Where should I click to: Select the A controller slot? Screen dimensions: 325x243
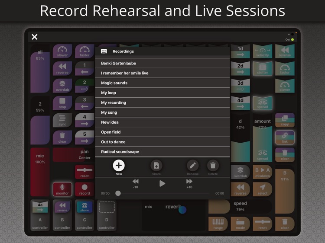click(40, 215)
